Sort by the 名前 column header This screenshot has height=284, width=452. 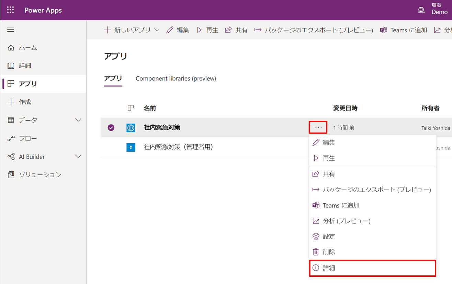150,108
